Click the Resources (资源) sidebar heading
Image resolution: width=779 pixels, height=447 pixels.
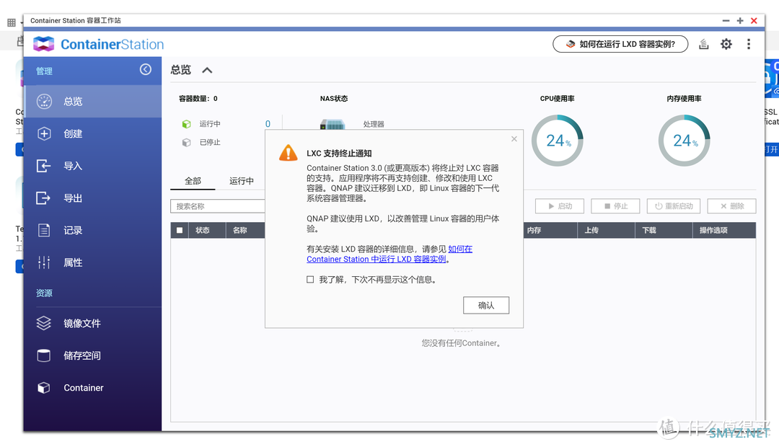pyautogui.click(x=44, y=293)
